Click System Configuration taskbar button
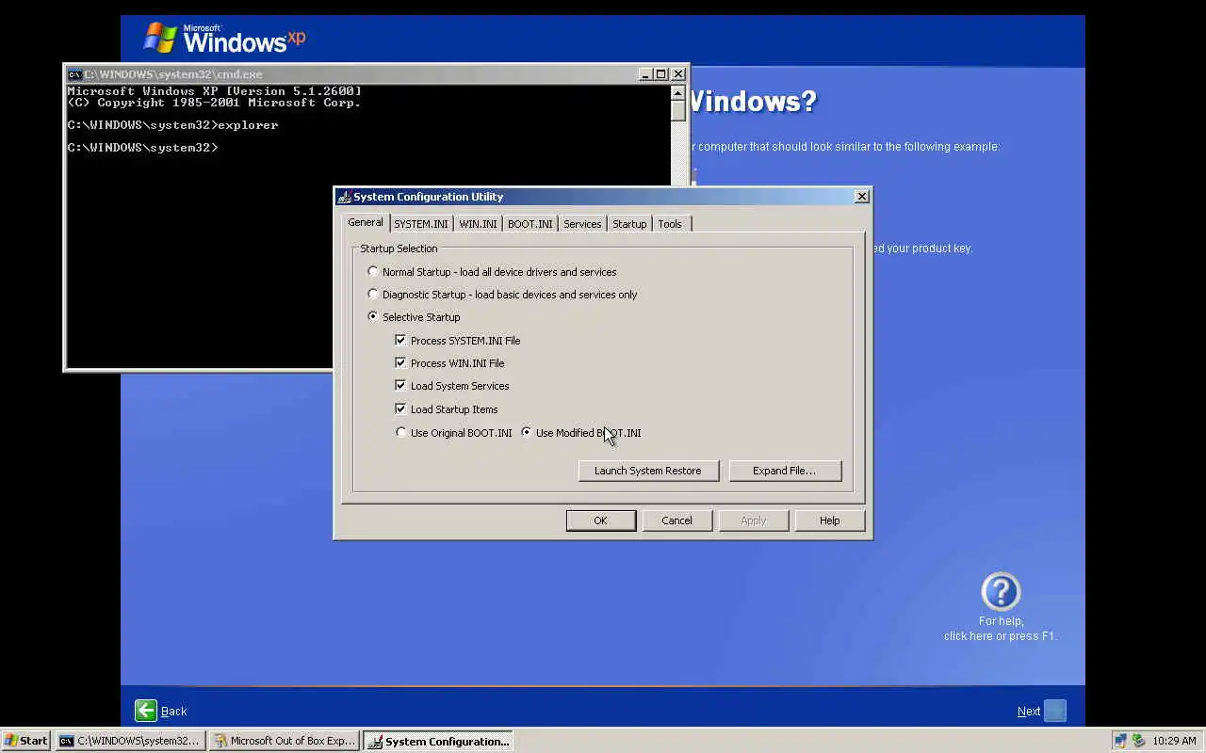 [x=438, y=741]
